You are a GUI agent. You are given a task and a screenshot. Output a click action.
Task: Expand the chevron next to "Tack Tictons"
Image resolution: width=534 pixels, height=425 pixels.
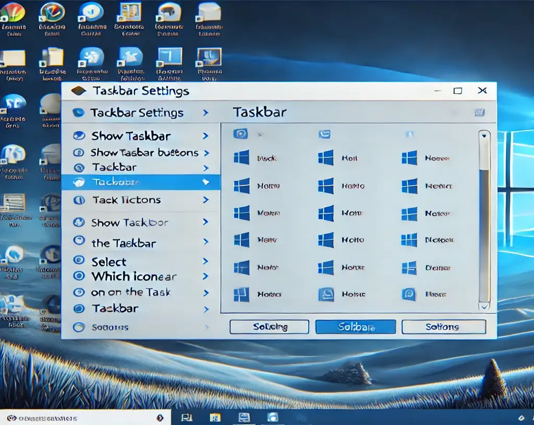pyautogui.click(x=205, y=200)
